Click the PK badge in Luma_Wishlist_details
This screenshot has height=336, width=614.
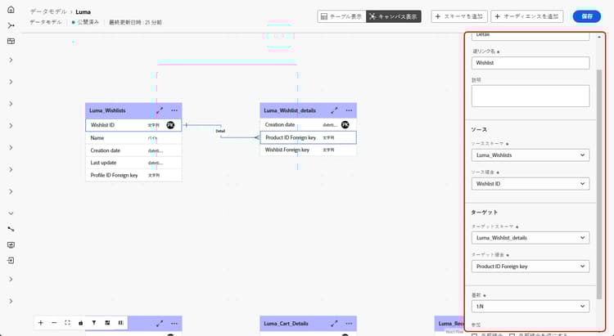[x=345, y=124]
